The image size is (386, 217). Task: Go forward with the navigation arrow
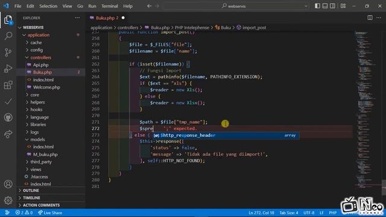tap(157, 6)
